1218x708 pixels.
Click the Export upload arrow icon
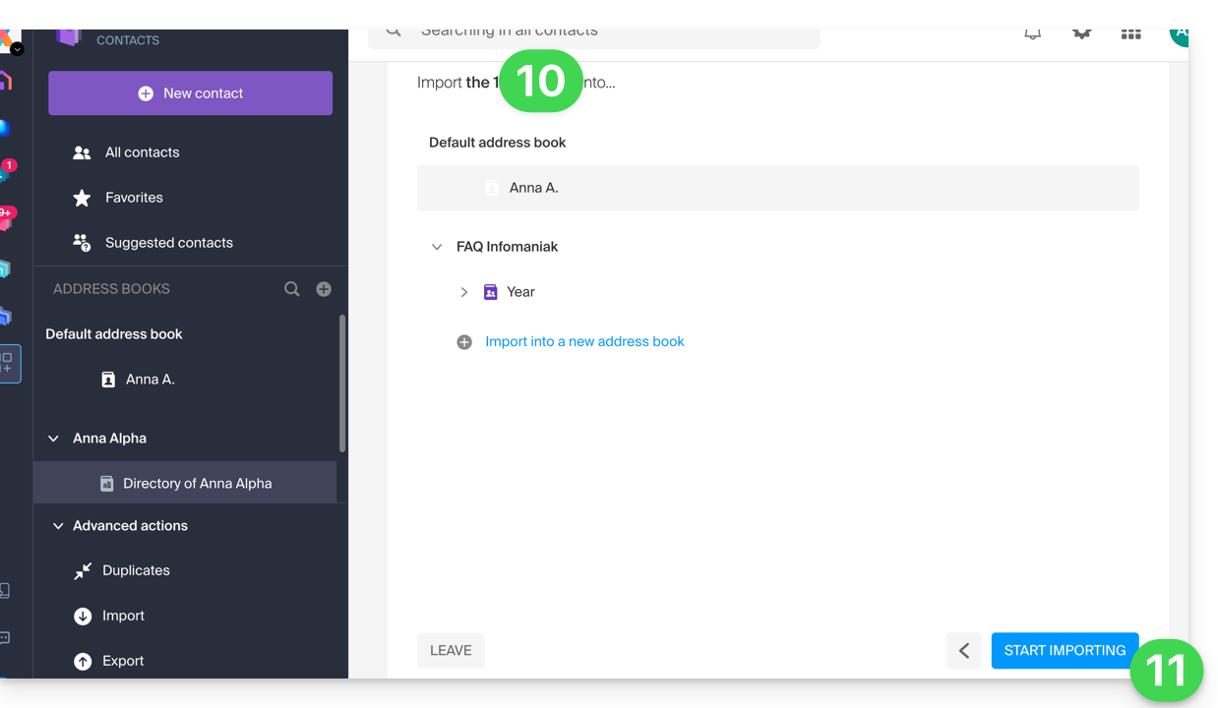point(83,662)
